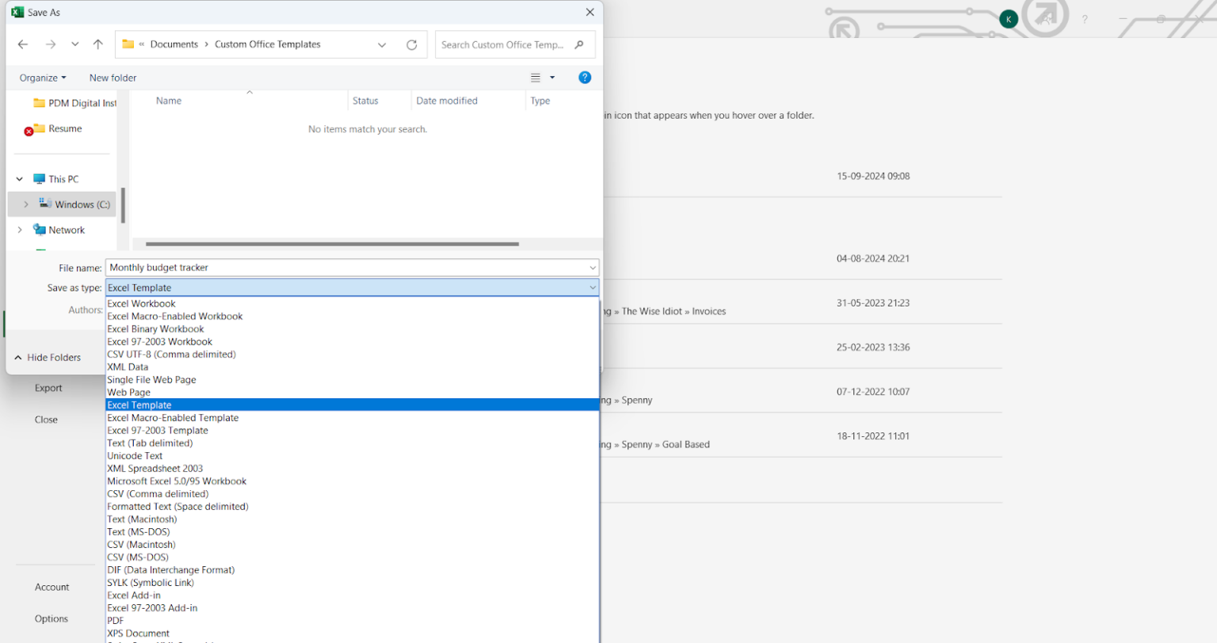Open Help via the question mark icon
Image resolution: width=1217 pixels, height=643 pixels.
pyautogui.click(x=585, y=77)
